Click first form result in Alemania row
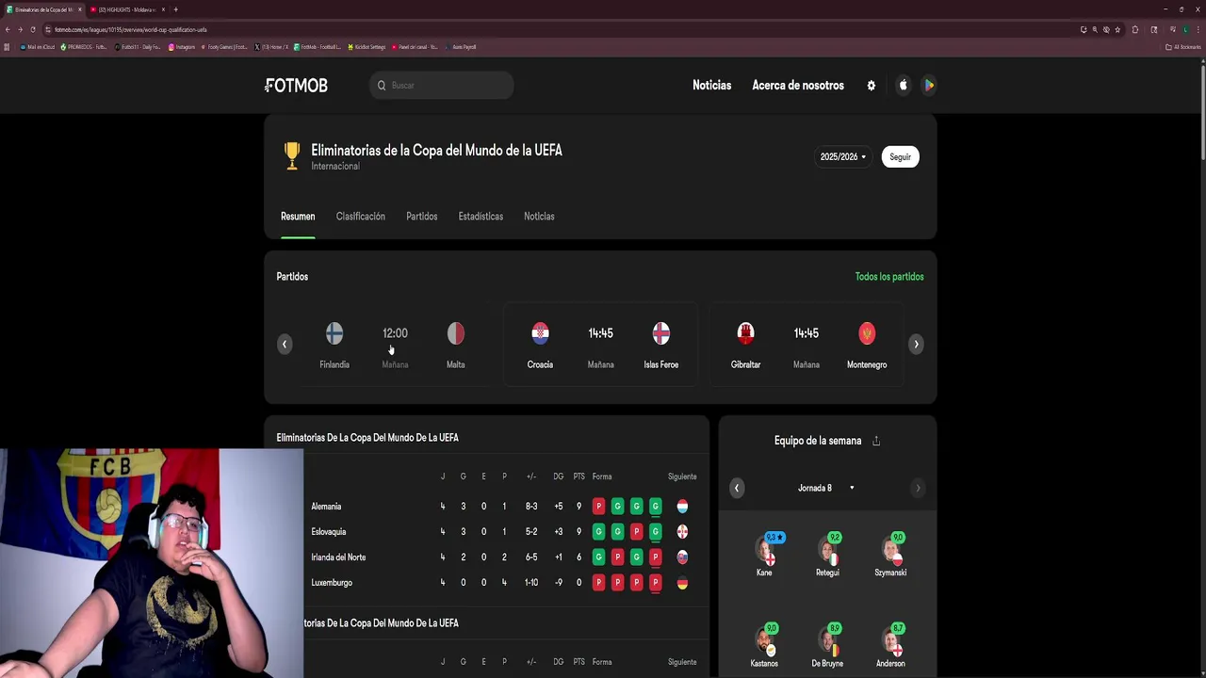Viewport: 1206px width, 678px height. coord(598,507)
